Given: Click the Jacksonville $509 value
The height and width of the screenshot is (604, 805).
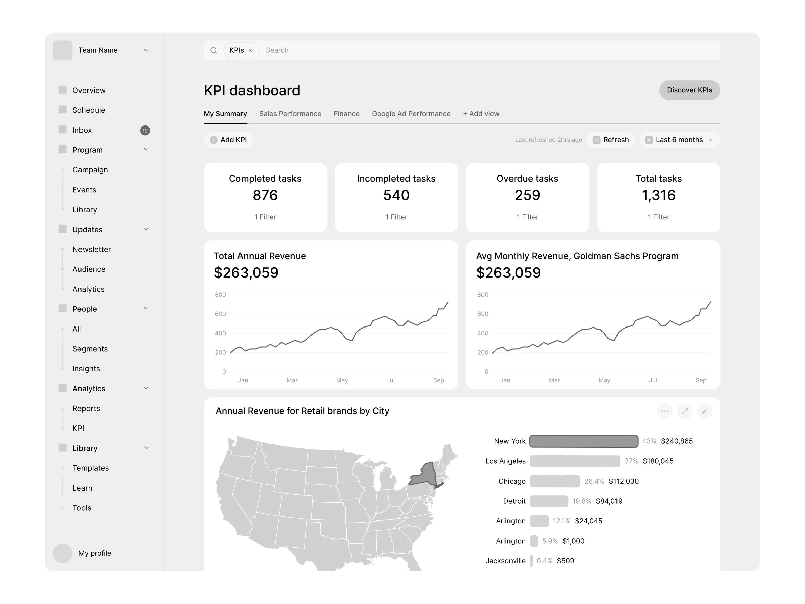Looking at the screenshot, I should click(x=565, y=561).
